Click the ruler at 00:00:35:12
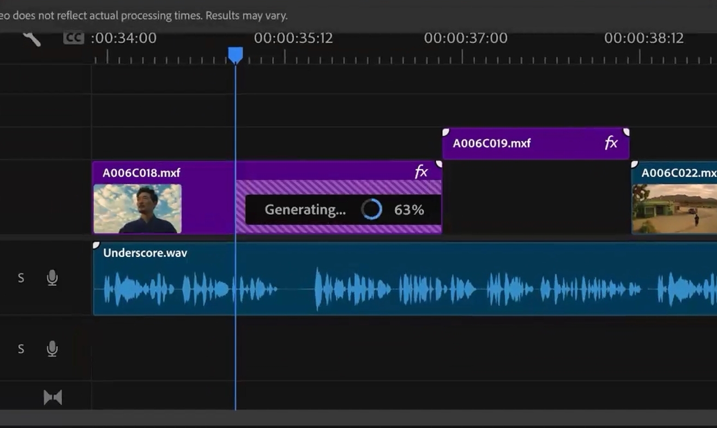The image size is (717, 428). click(284, 56)
